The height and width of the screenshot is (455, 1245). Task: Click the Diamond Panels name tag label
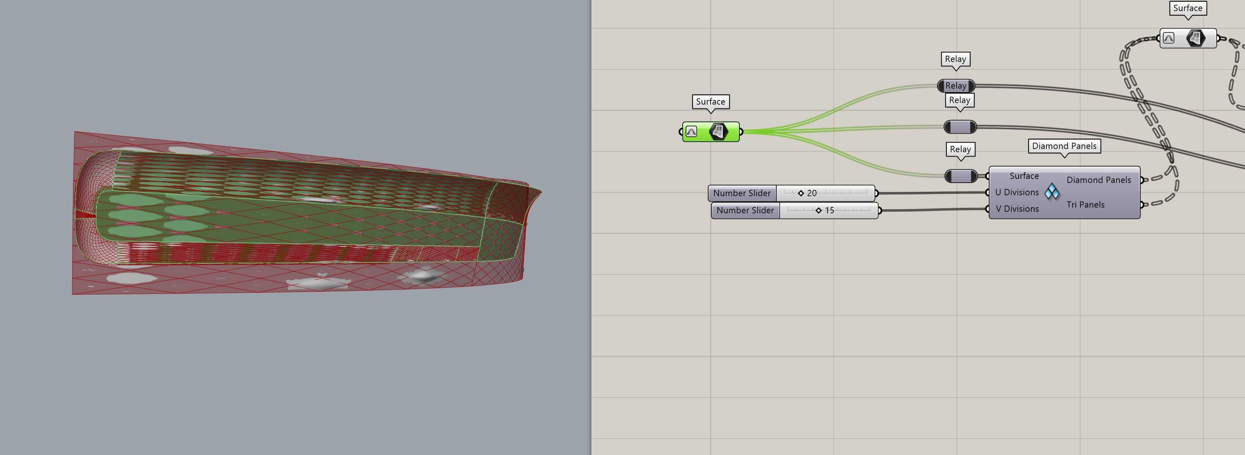coord(1064,146)
